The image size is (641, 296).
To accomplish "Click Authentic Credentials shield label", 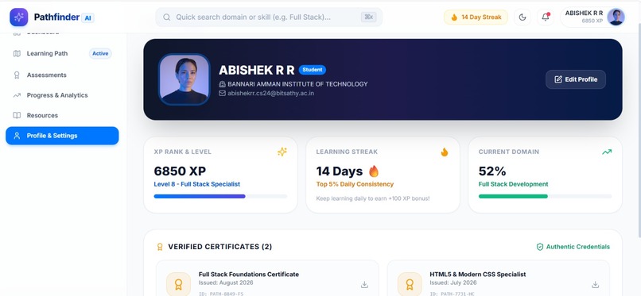I will [573, 247].
